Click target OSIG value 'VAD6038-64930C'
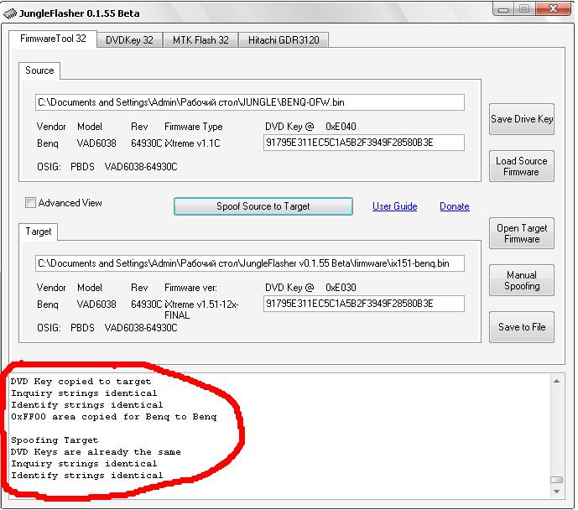 (141, 328)
